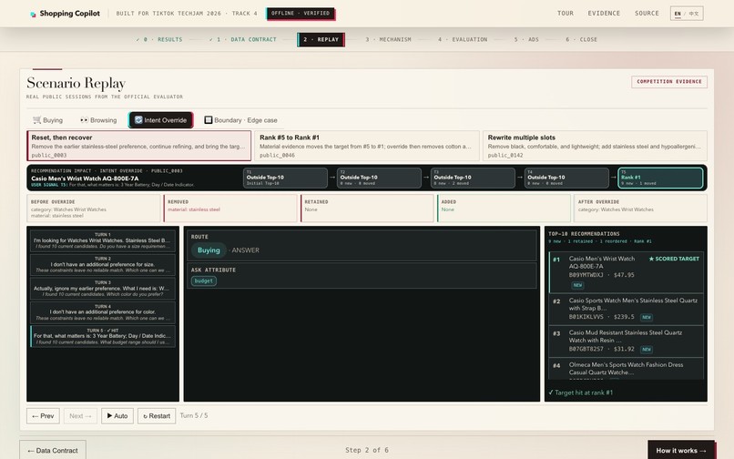
Task: Select the Buying scenario tab
Action: point(47,120)
